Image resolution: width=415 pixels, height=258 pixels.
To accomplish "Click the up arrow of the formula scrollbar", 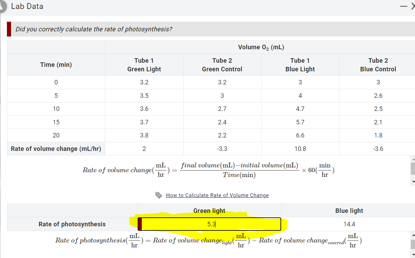I will (x=413, y=159).
